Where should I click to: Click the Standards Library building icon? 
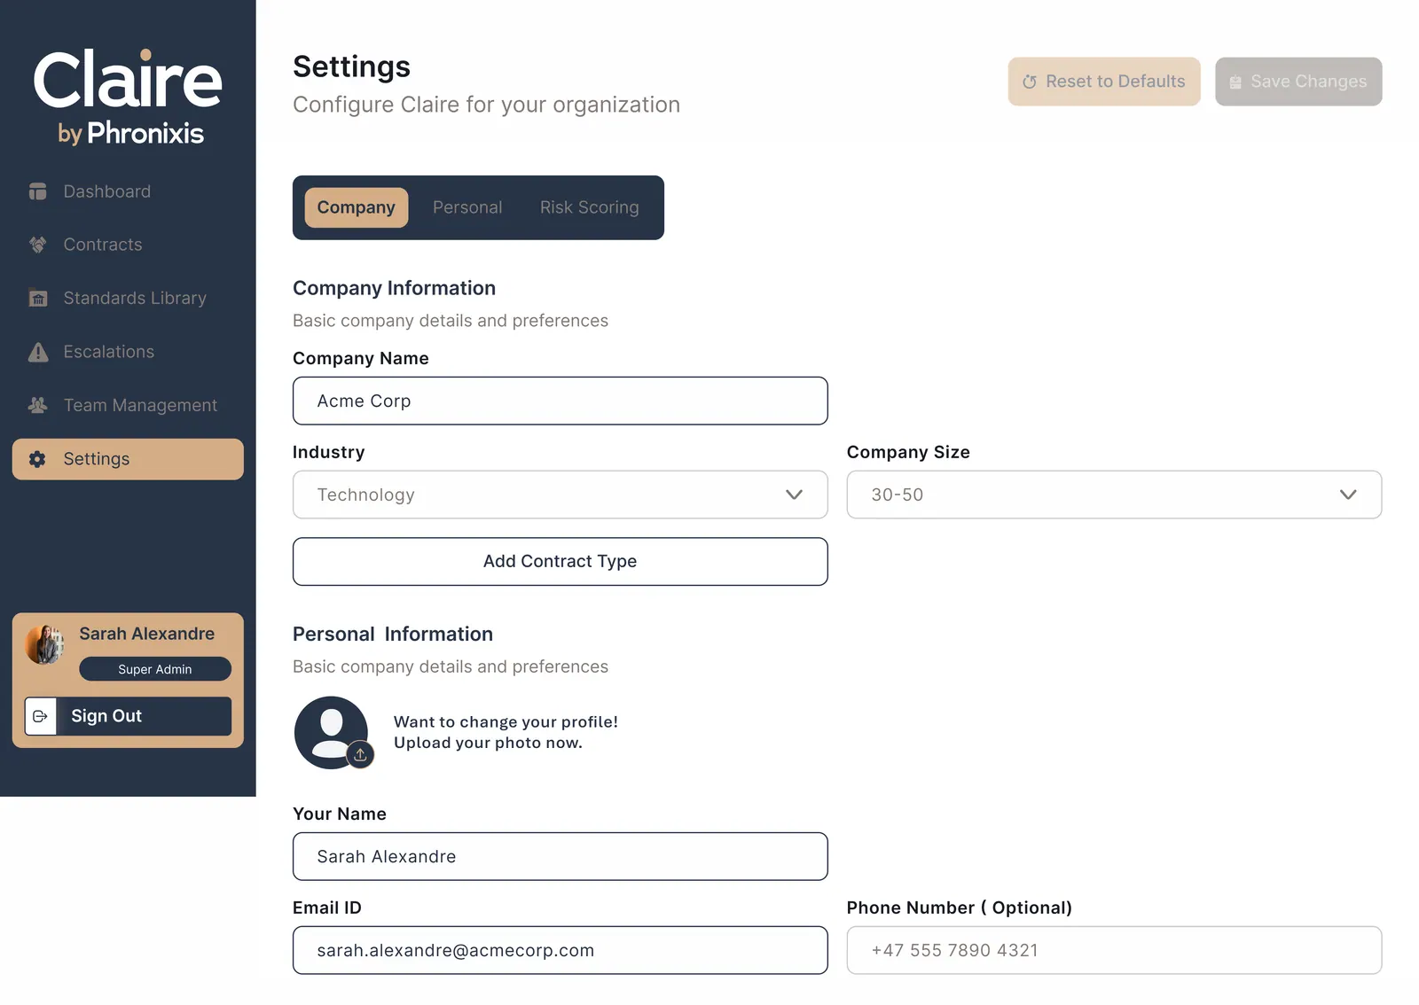(x=37, y=298)
